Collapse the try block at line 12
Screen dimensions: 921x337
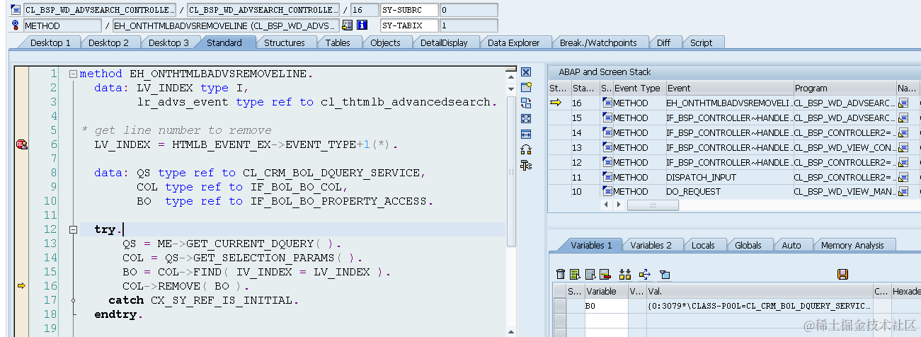[x=73, y=229]
